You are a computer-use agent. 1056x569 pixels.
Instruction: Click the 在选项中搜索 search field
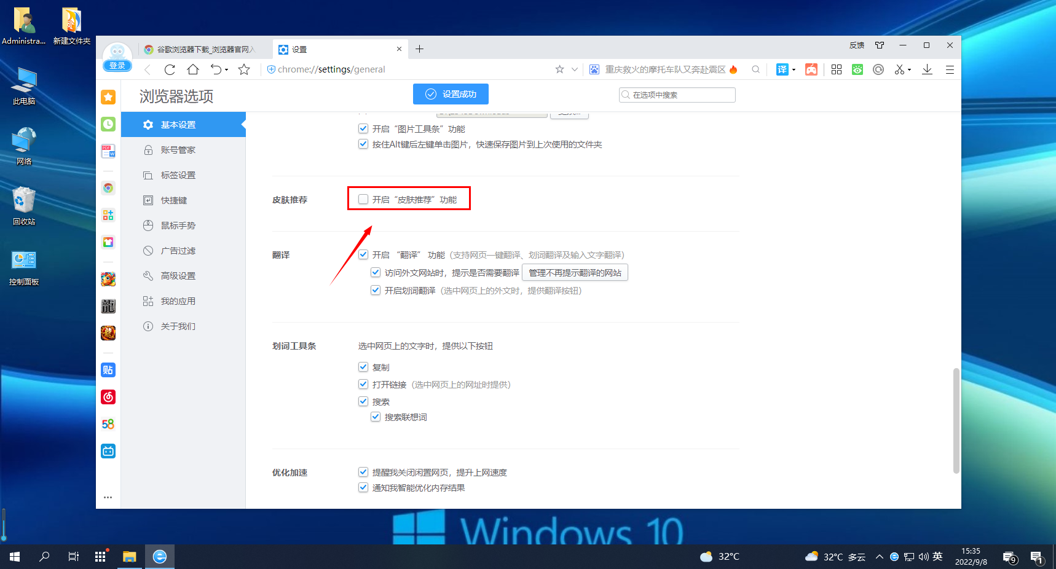(677, 95)
